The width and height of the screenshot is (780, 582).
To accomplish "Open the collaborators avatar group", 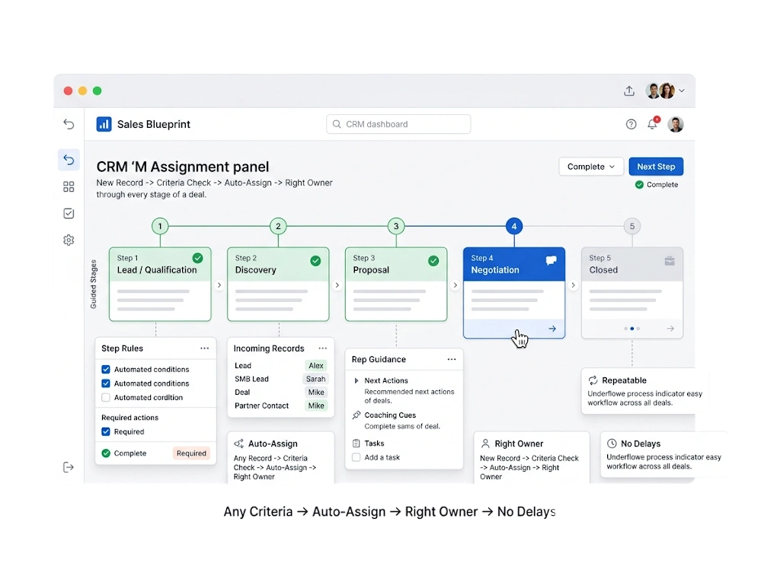I will [x=660, y=91].
